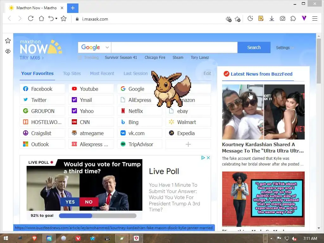Viewport: 324px width, 243px height.
Task: Open the undo history dropdown arrow
Action: coord(56,19)
